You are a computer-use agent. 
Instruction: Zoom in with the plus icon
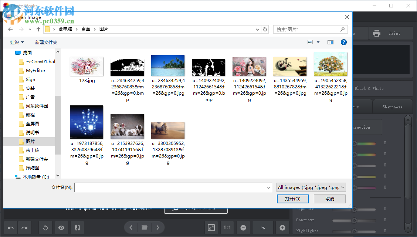(282, 227)
